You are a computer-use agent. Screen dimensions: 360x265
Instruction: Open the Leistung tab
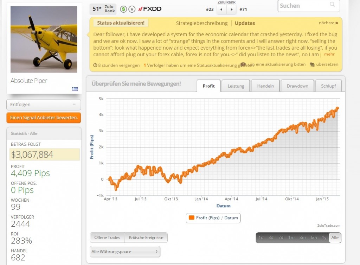[236, 86]
